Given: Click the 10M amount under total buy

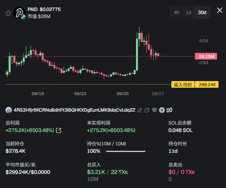Looking at the screenshot, I should [x=93, y=179].
